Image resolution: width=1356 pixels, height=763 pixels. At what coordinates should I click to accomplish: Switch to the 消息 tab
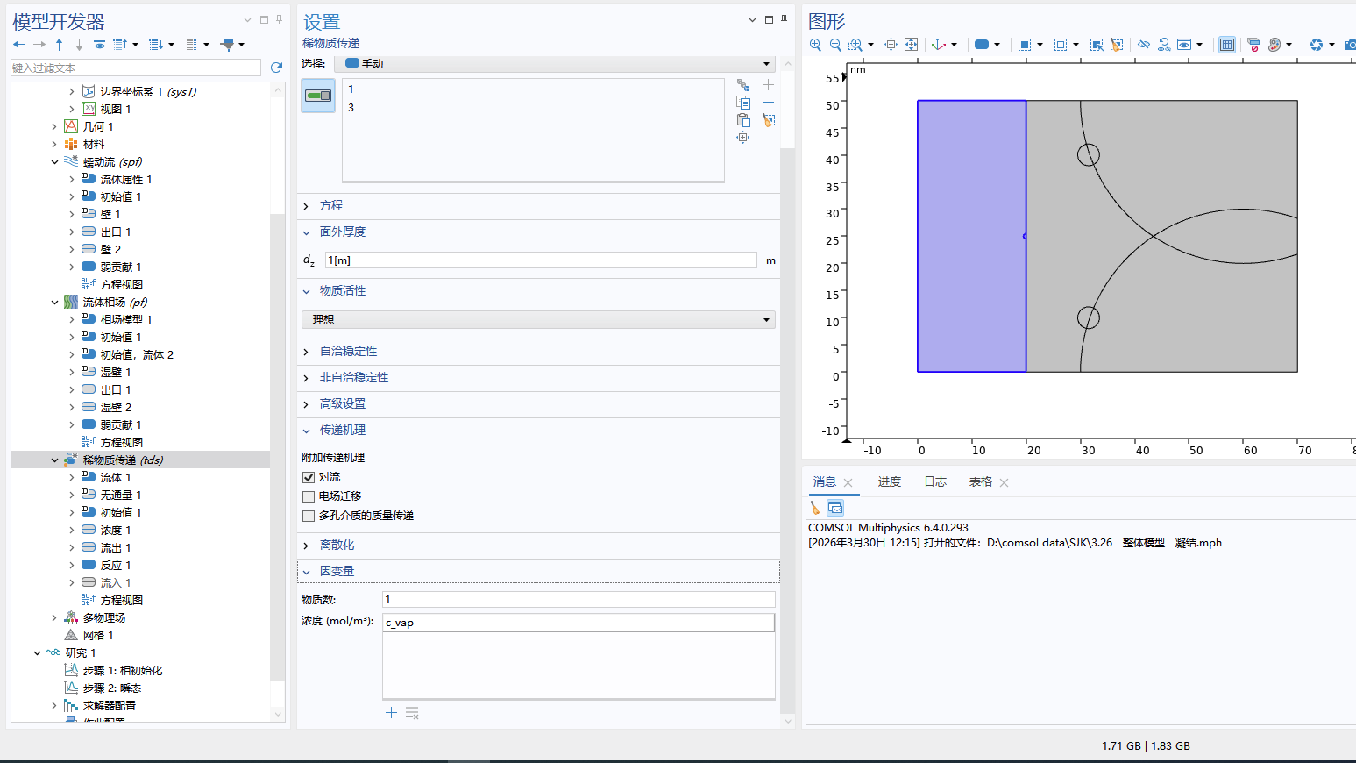click(x=825, y=481)
